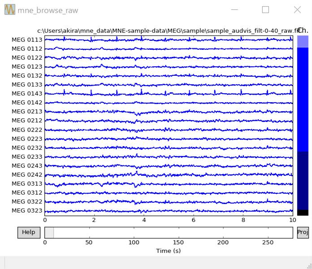Screen dimensions: 312x269
Task: Click the gray time-window indicator in scrollbar
Action: [49, 233]
